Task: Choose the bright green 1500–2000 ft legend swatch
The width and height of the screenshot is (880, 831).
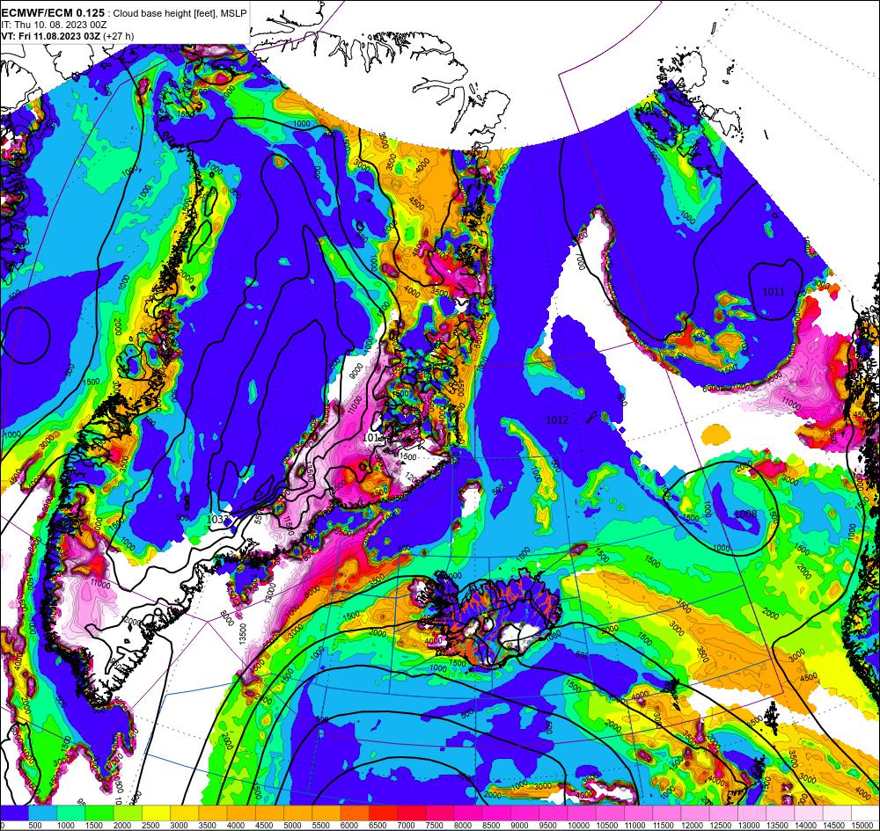Action: [99, 813]
